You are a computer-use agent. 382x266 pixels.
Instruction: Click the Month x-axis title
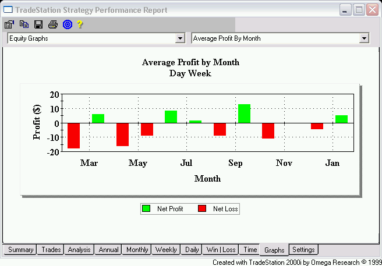click(207, 179)
